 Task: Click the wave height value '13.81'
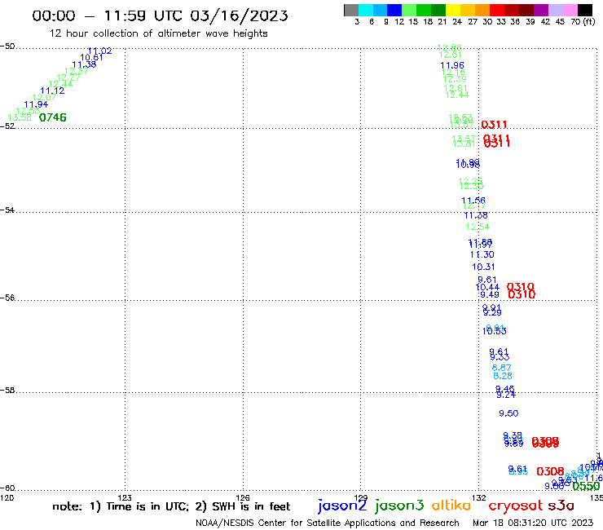464,144
